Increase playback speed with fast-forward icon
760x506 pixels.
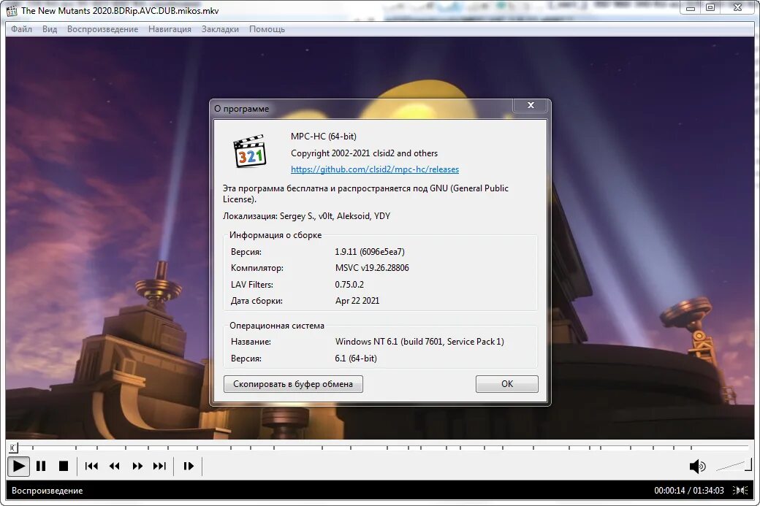pyautogui.click(x=137, y=467)
